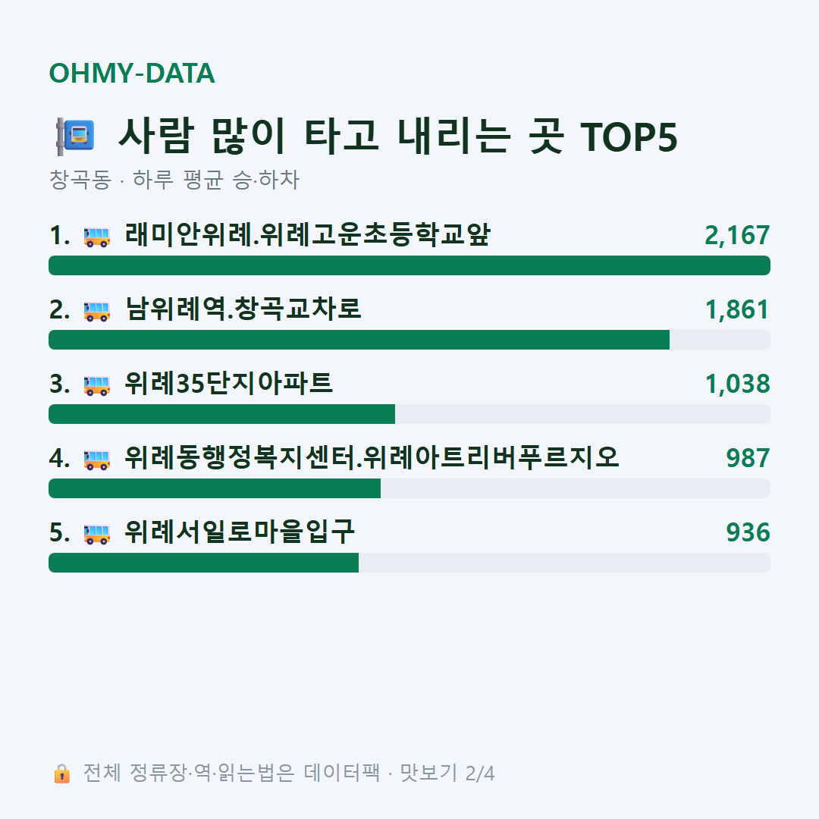
Task: Click the lock icon in the footer
Action: tap(61, 773)
